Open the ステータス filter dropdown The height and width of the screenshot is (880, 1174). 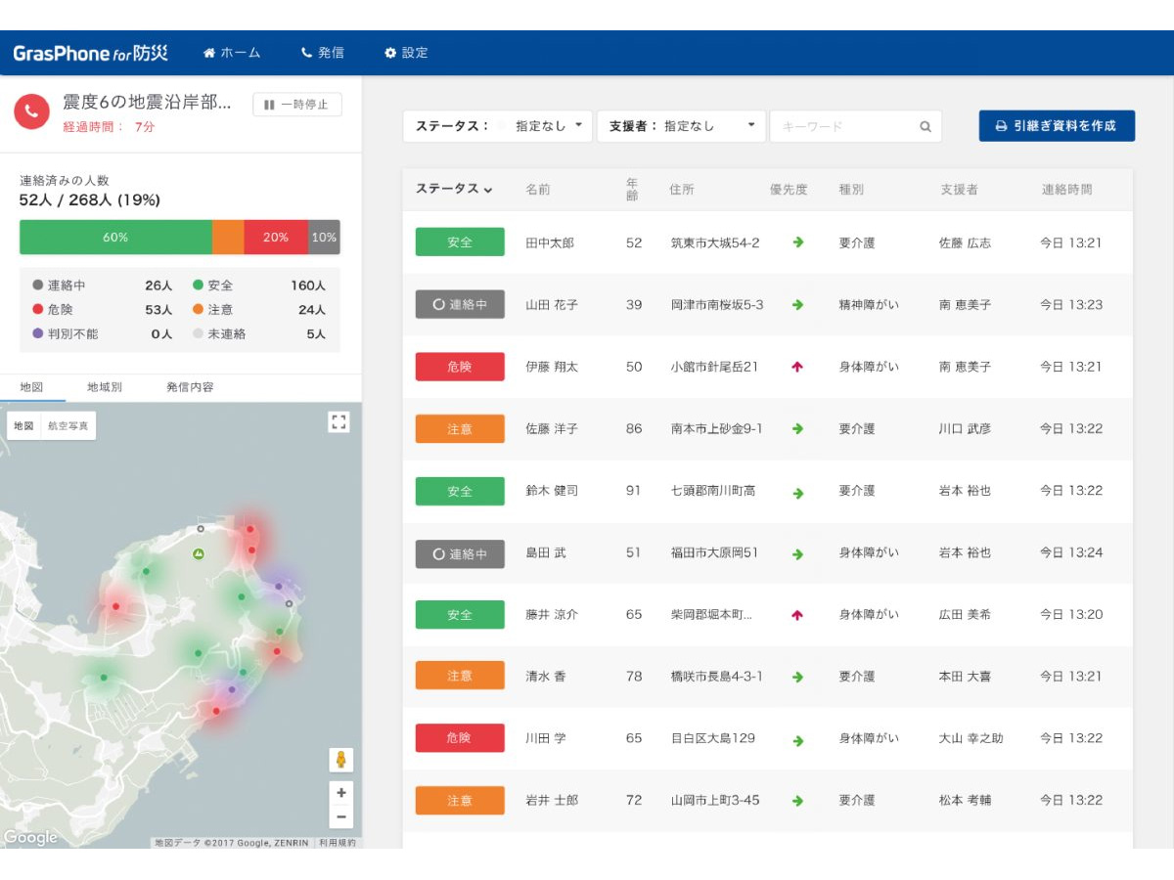pyautogui.click(x=497, y=126)
